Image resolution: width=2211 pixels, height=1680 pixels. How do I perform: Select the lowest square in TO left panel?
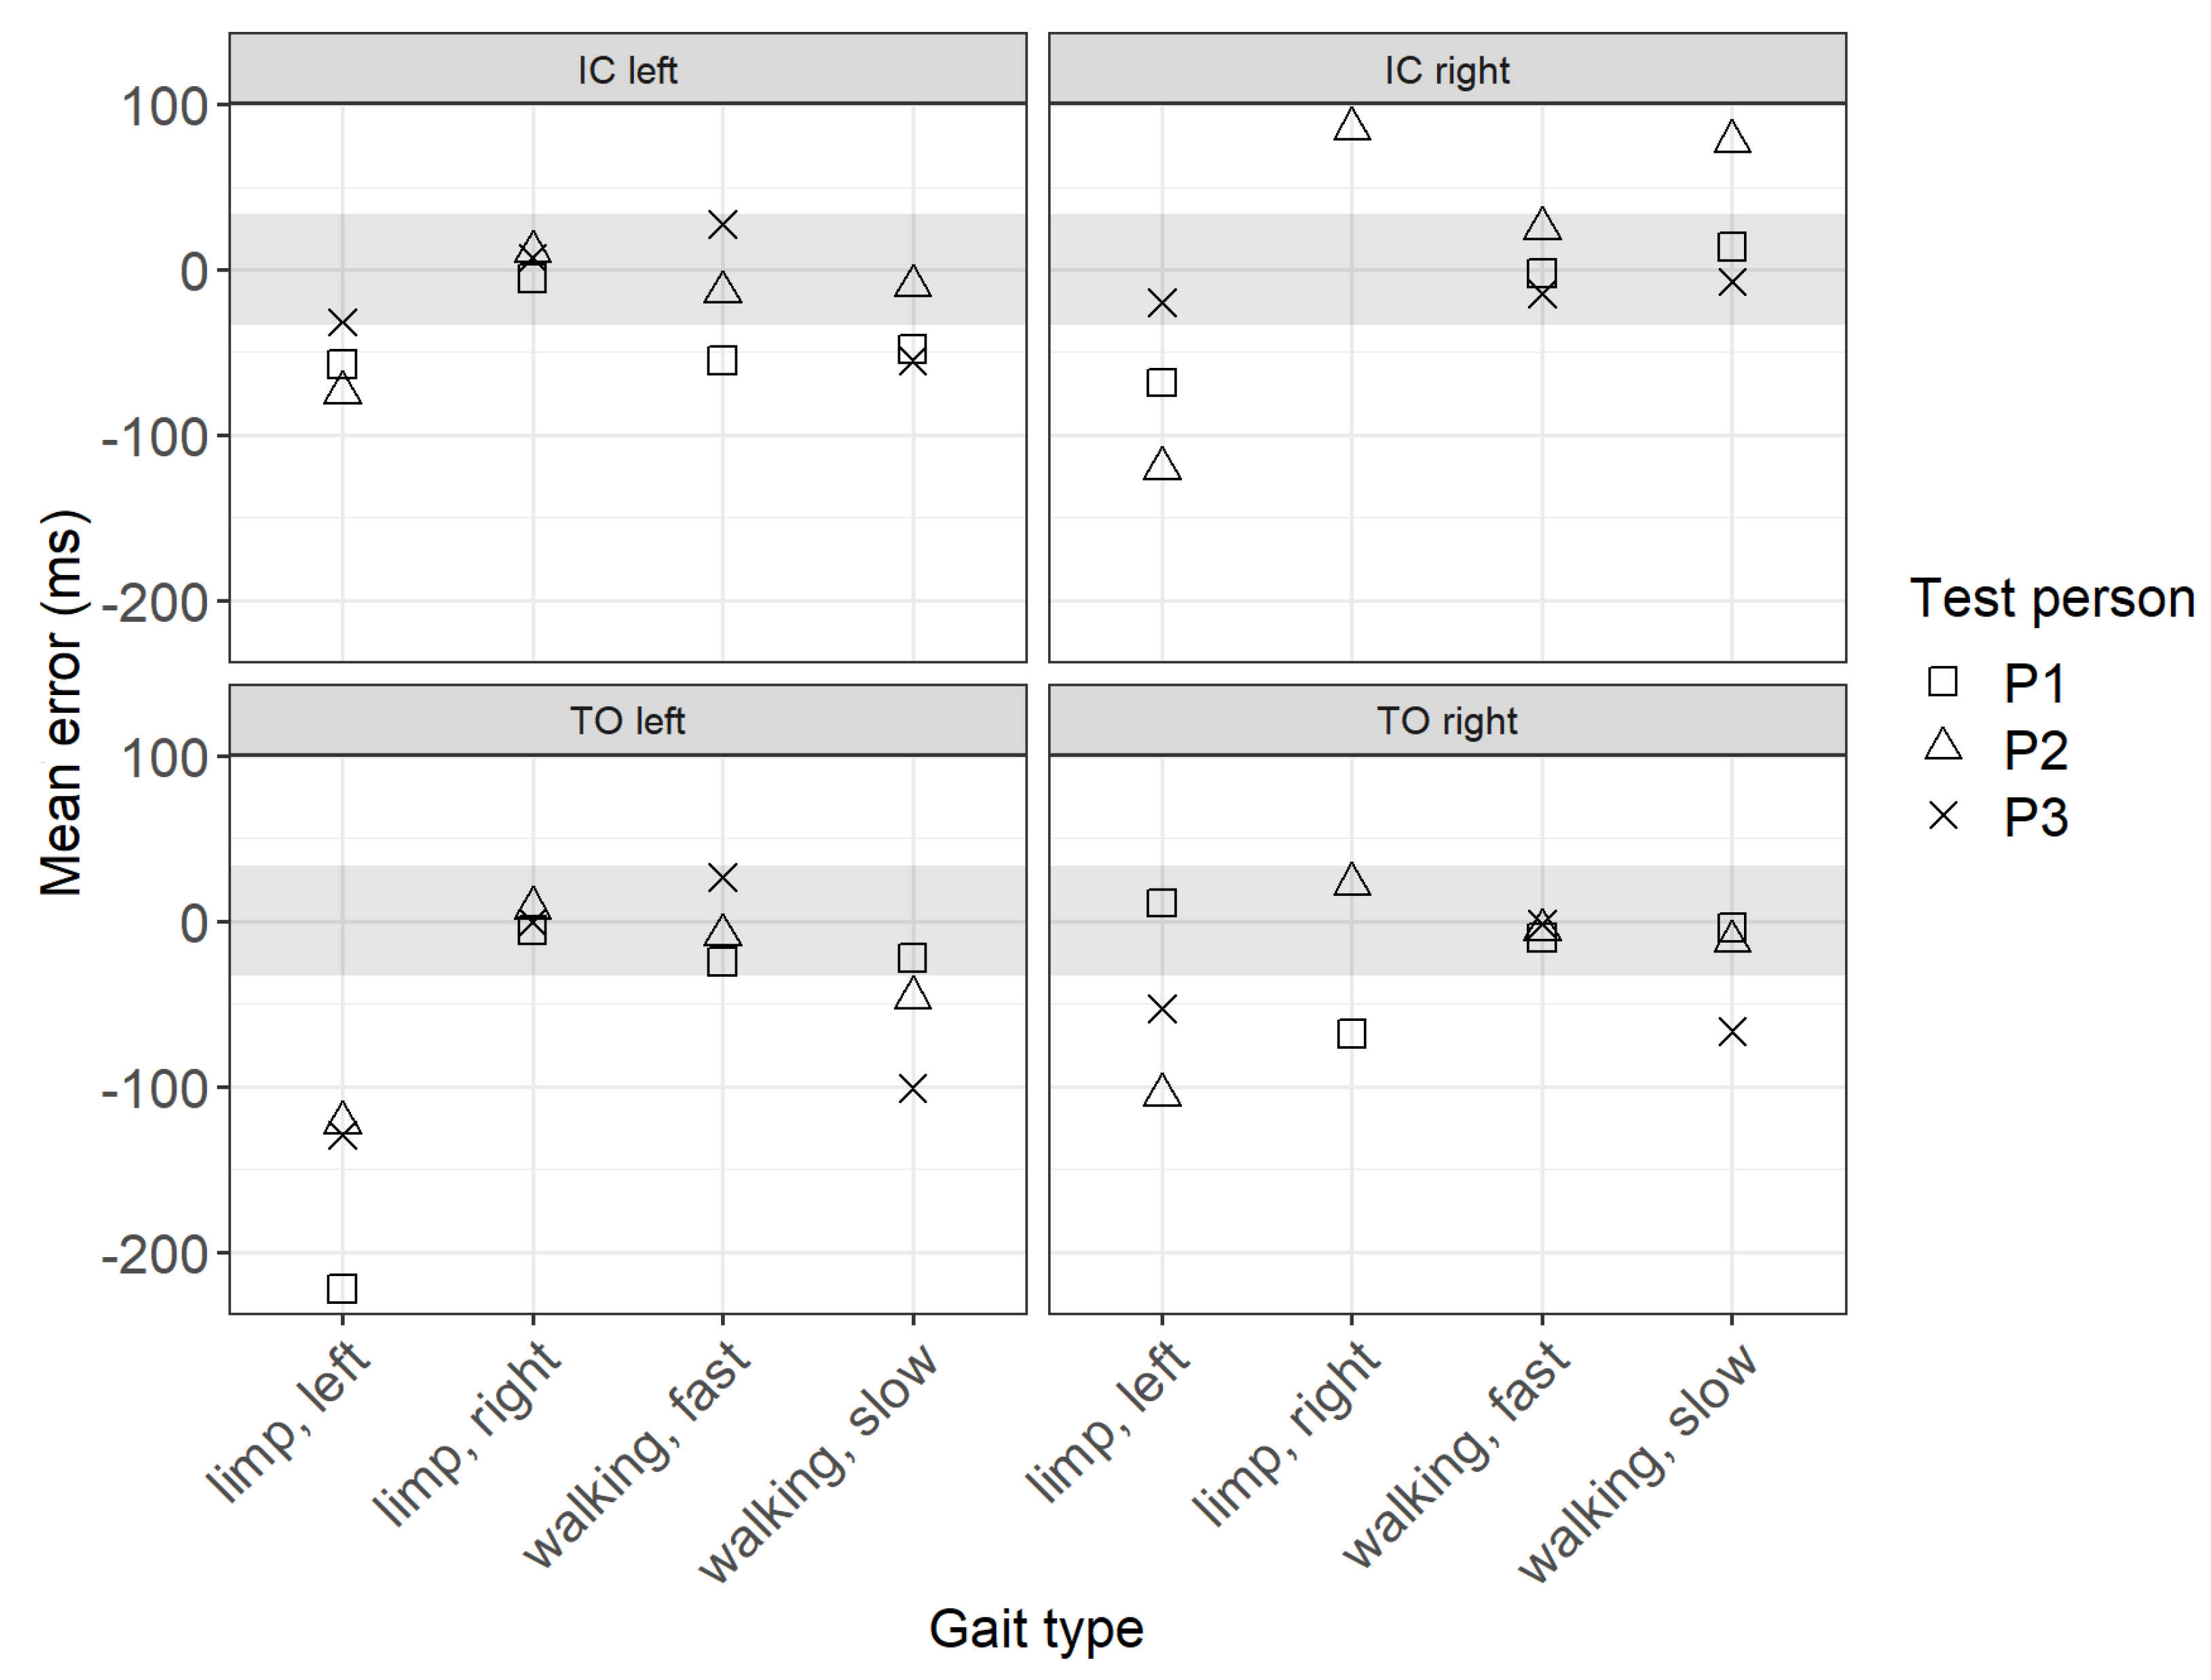[x=342, y=1288]
